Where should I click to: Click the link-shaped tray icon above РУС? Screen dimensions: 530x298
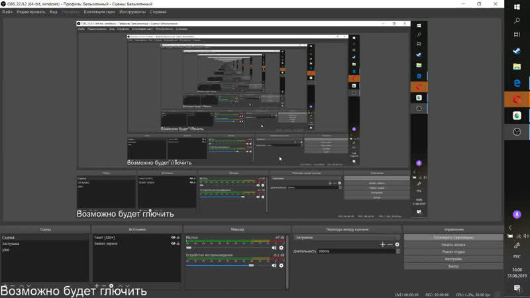(x=517, y=246)
